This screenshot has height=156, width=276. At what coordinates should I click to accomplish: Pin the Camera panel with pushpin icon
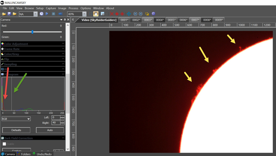click(65, 20)
